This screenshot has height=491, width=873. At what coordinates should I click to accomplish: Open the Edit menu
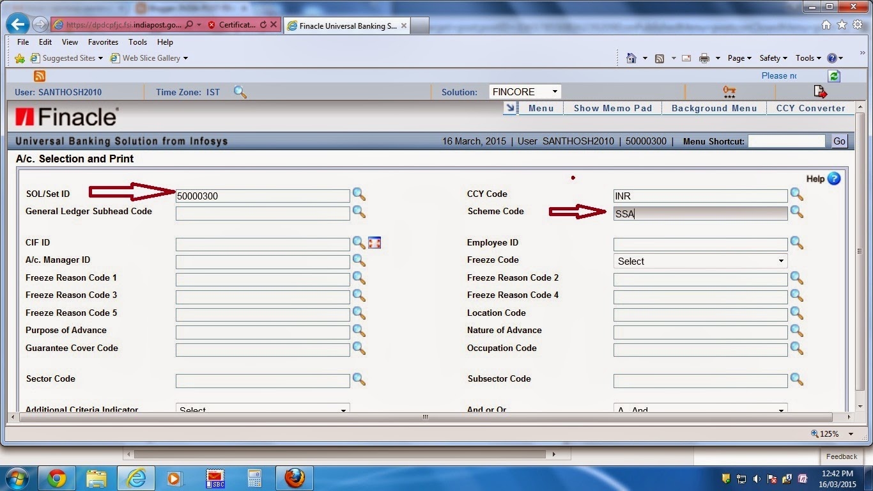pyautogui.click(x=45, y=42)
